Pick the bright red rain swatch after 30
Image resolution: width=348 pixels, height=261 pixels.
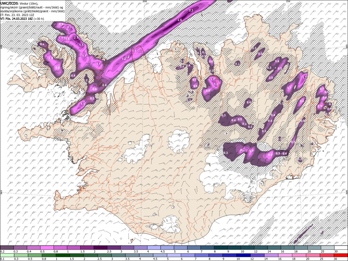tap(341, 255)
